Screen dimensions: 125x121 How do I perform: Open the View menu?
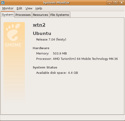click(29, 8)
